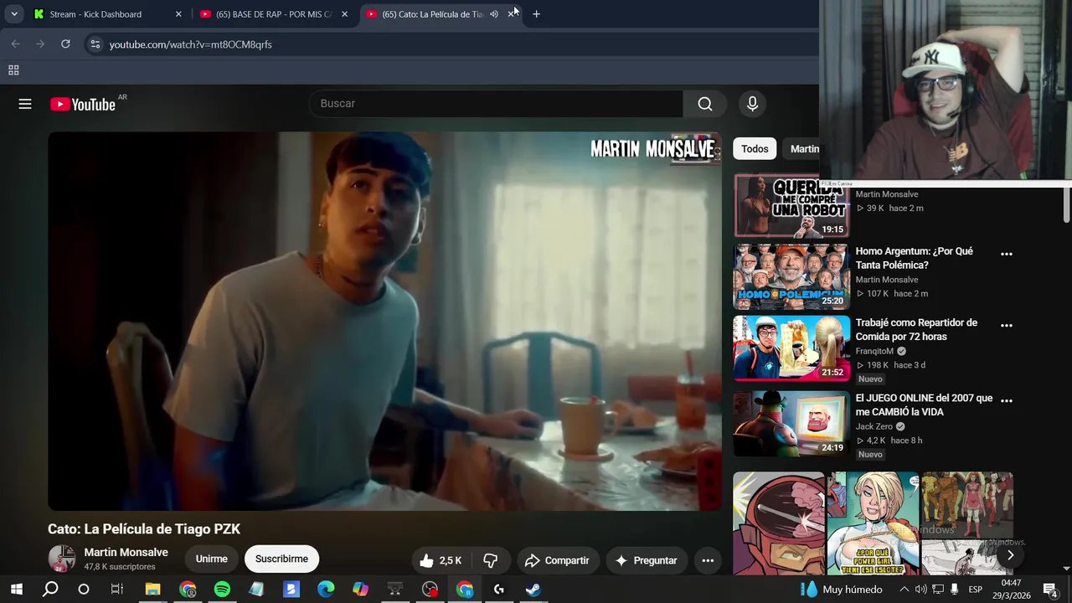Open the YouTube hamburger guide menu
The width and height of the screenshot is (1072, 603).
point(25,104)
